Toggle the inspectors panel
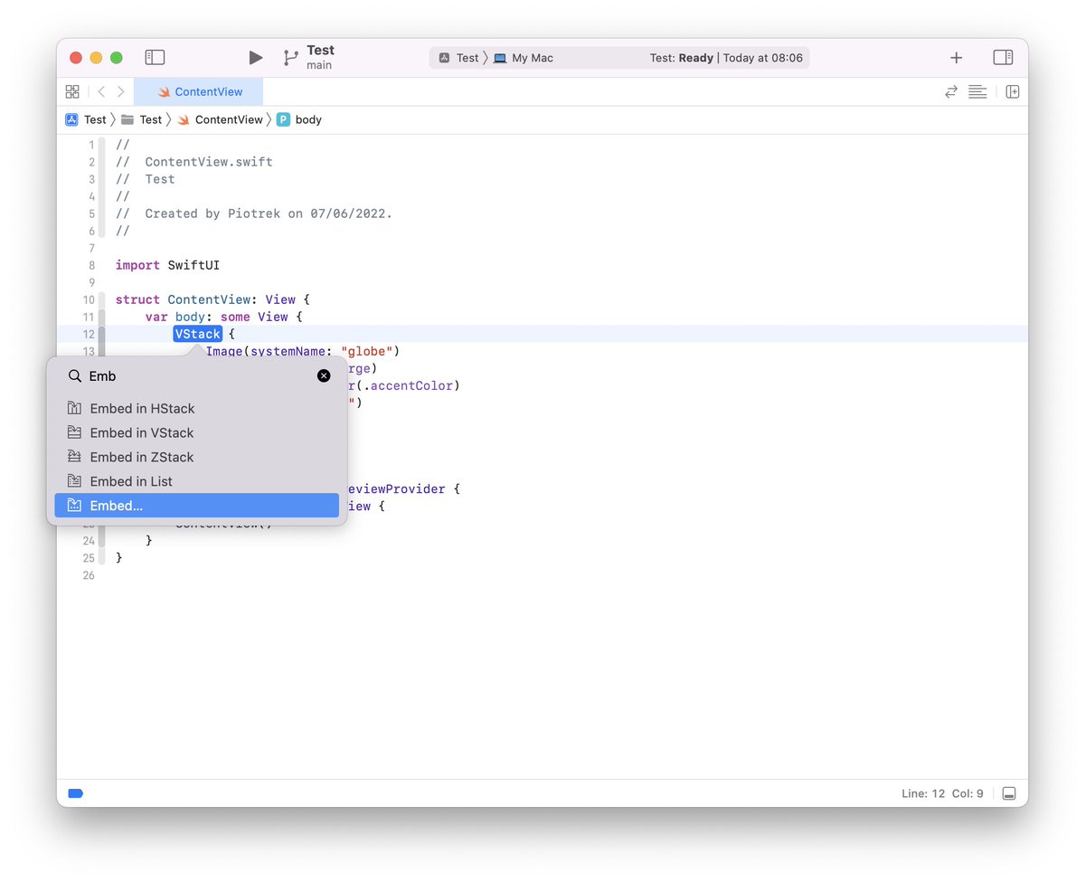 (1003, 57)
